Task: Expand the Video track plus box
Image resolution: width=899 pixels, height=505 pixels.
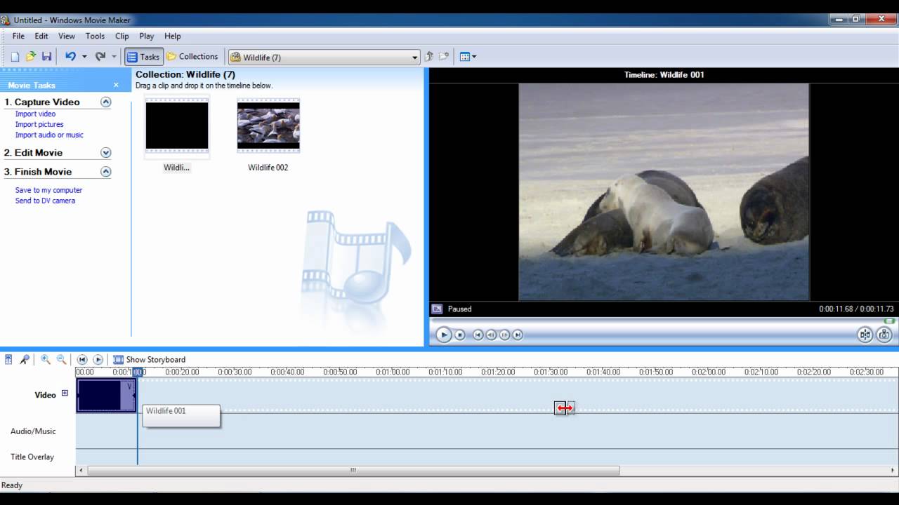Action: coord(65,393)
